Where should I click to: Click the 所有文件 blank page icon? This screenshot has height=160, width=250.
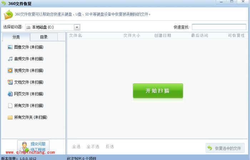pos(10,106)
